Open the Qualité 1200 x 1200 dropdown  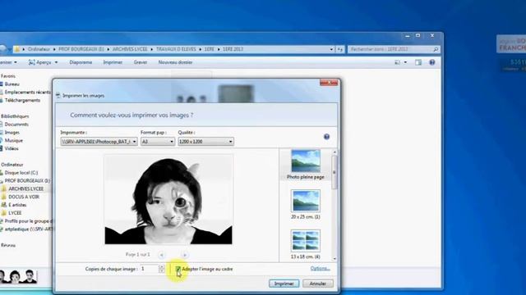205,142
